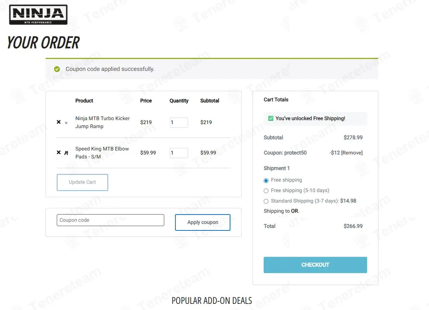This screenshot has width=429, height=310.
Task: Click the Update Cart button
Action: (x=82, y=182)
